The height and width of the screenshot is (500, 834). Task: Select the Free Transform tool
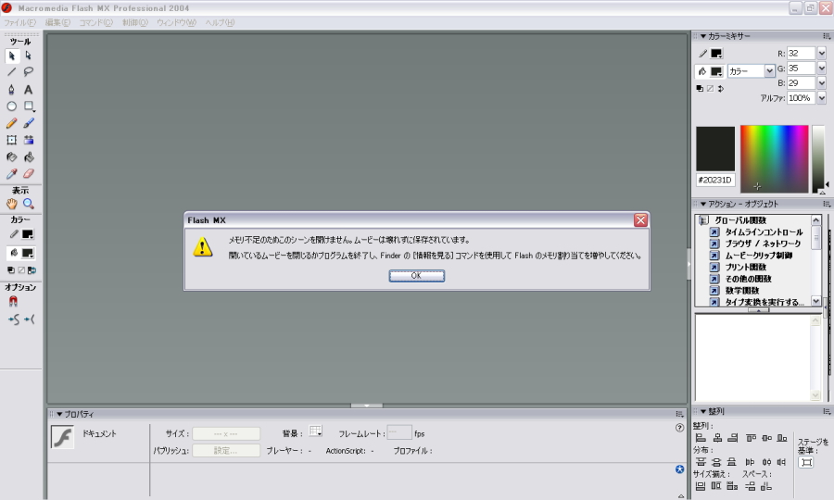coord(12,140)
